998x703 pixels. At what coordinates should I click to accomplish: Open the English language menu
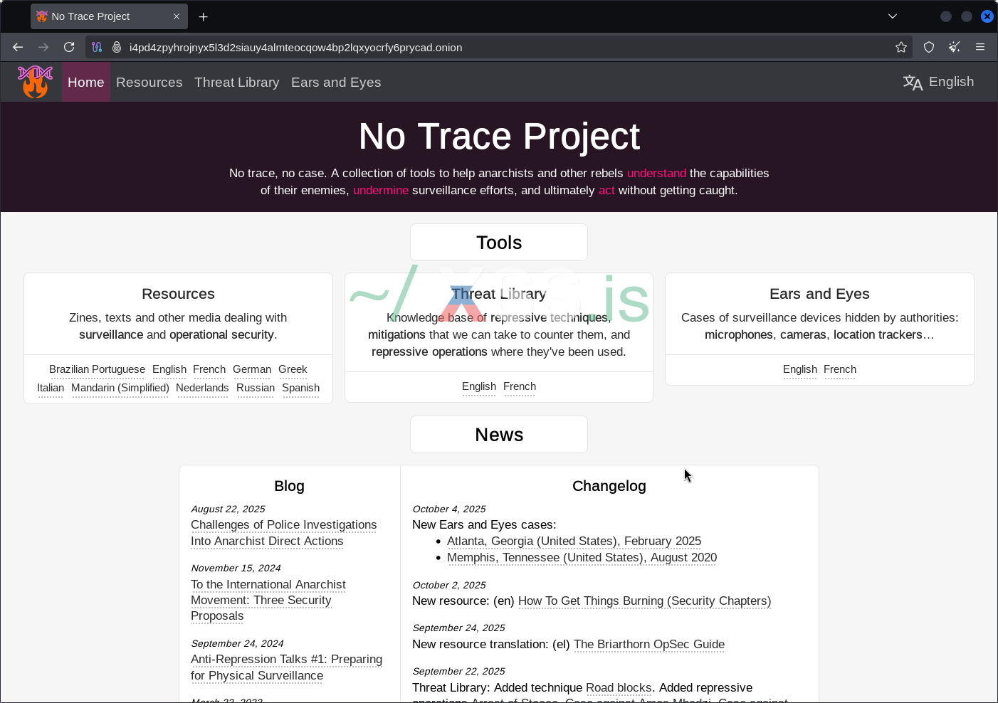951,82
